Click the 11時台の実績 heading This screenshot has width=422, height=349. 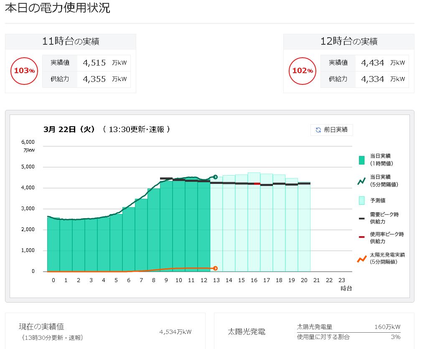click(x=71, y=41)
